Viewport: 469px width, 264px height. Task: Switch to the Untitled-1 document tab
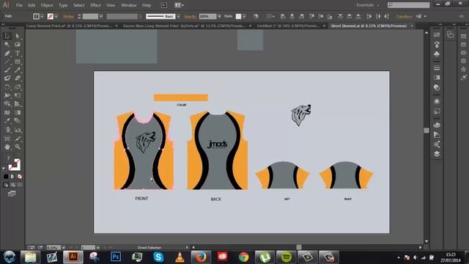tap(288, 26)
